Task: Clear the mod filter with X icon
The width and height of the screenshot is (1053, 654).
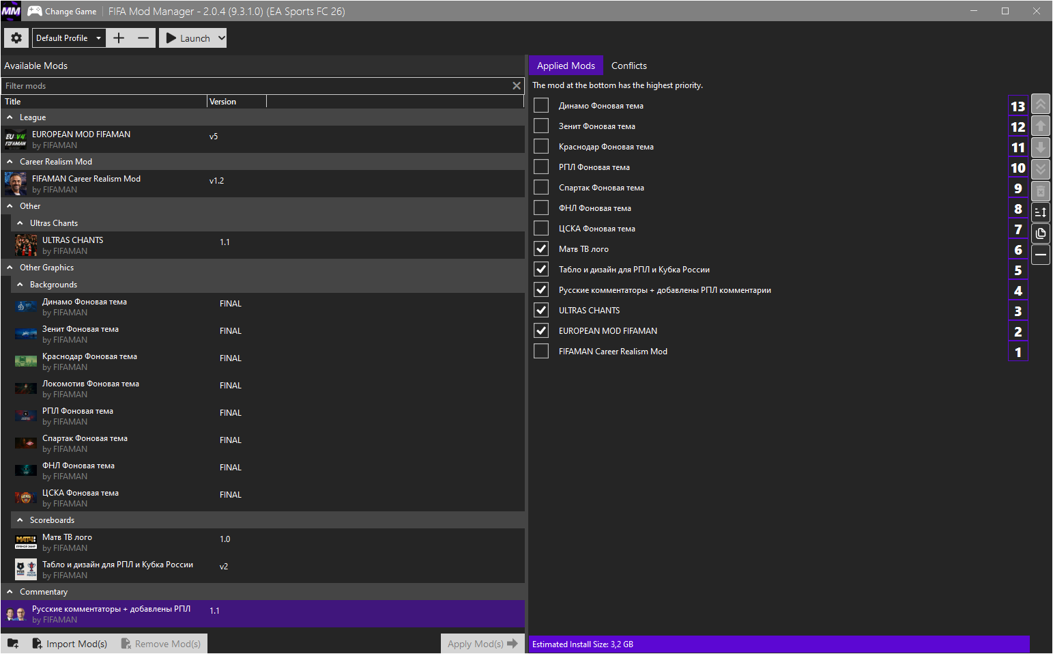Action: (x=517, y=86)
